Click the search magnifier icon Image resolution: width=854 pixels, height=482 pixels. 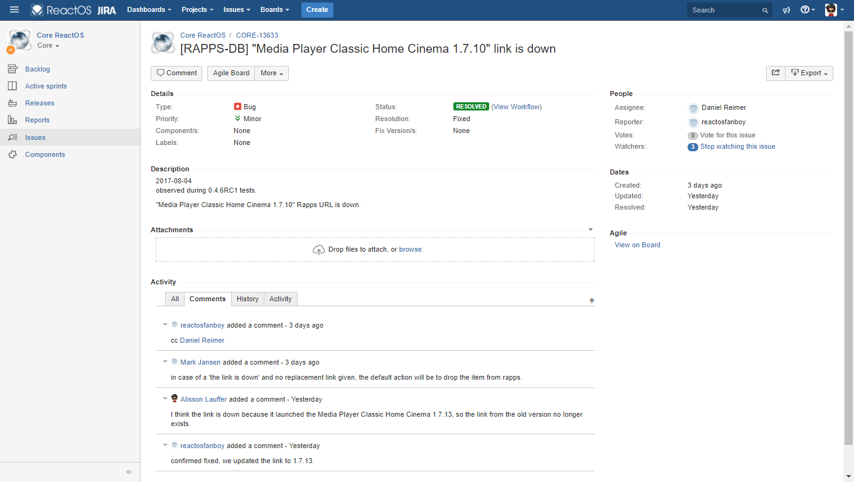(x=765, y=11)
